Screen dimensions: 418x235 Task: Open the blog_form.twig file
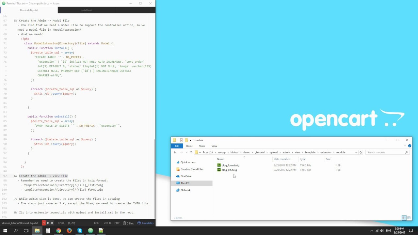230,165
